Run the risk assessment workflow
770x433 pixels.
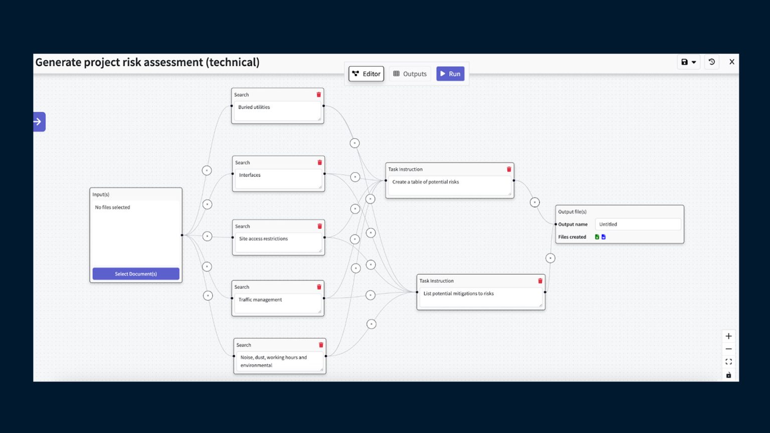click(450, 74)
